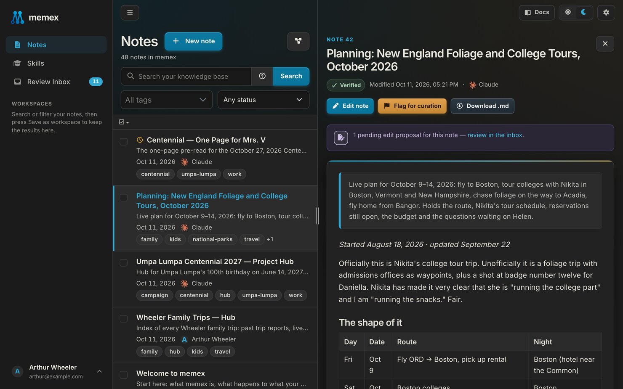Click the Search your knowledge base field

point(186,76)
